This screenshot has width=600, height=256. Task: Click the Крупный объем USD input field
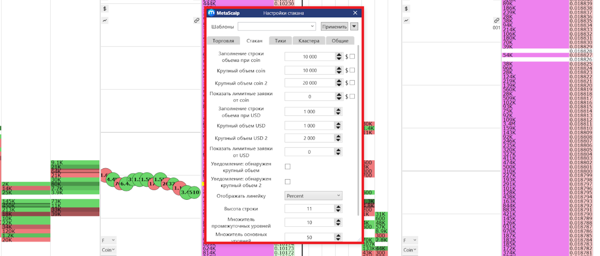pos(309,126)
